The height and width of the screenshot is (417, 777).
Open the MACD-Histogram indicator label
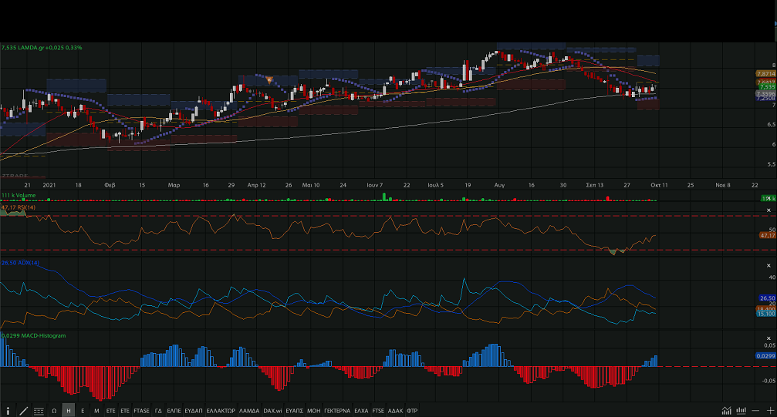[x=34, y=335]
